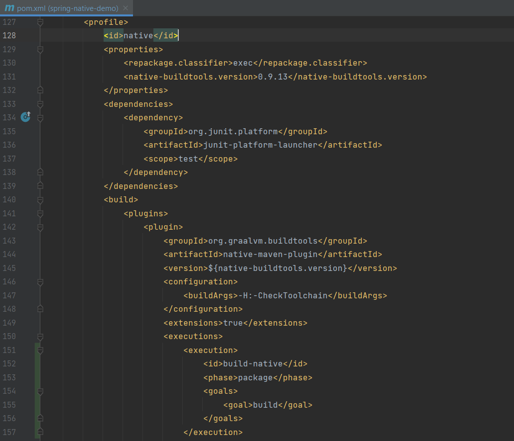Collapse the configuration block at line 146
This screenshot has height=441, width=514.
pos(40,282)
